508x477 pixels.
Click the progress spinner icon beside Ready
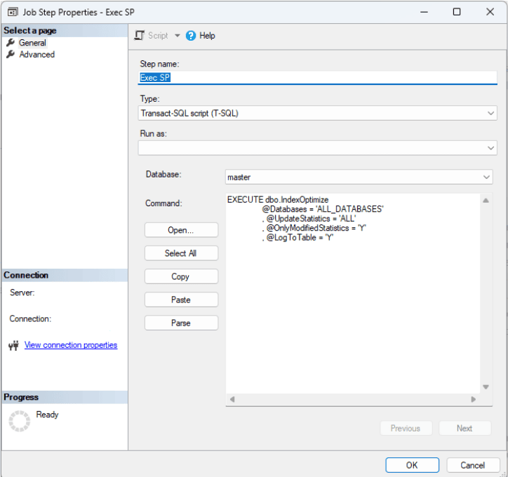tap(19, 421)
